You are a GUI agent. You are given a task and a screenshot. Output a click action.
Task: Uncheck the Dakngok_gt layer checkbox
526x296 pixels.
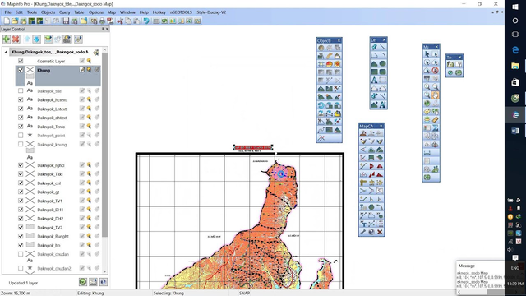pyautogui.click(x=21, y=192)
